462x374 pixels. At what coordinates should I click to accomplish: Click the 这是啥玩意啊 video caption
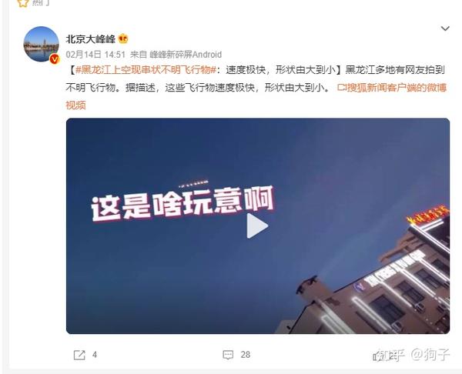pyautogui.click(x=182, y=203)
